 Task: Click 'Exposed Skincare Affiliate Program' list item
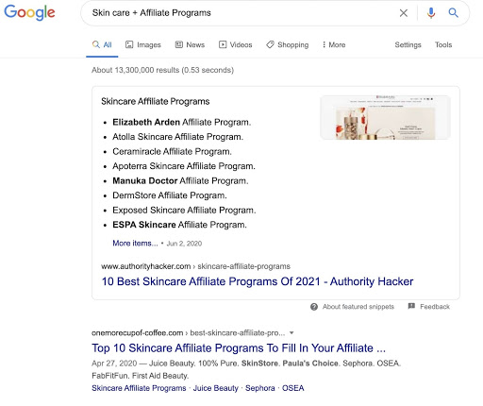pyautogui.click(x=184, y=211)
